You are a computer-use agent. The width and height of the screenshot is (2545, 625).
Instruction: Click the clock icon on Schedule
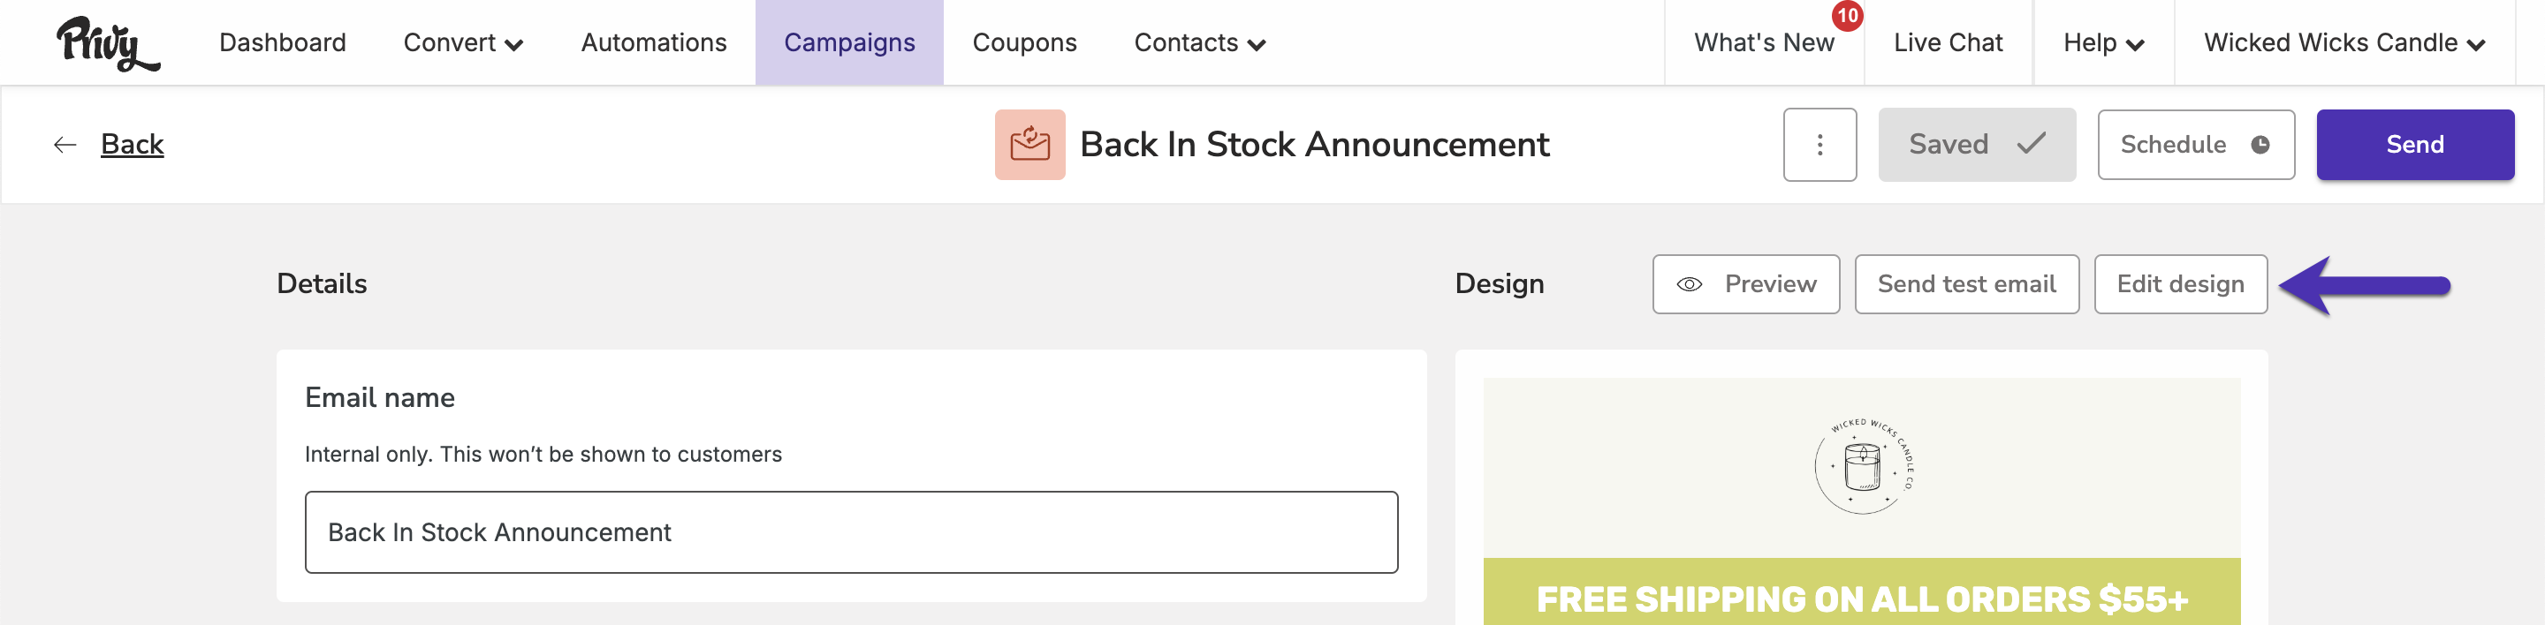(x=2260, y=145)
